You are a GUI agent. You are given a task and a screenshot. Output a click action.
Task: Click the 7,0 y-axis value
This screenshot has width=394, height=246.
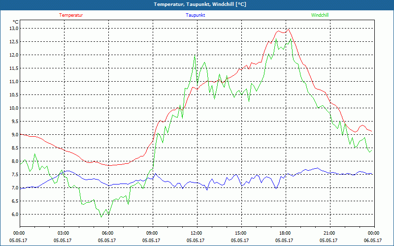tap(15, 188)
